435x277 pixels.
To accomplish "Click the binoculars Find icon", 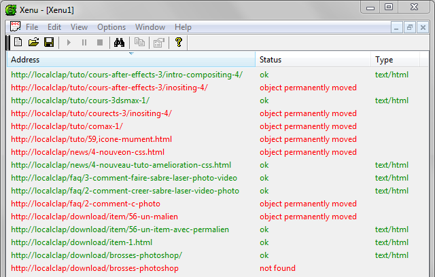I will (x=120, y=42).
